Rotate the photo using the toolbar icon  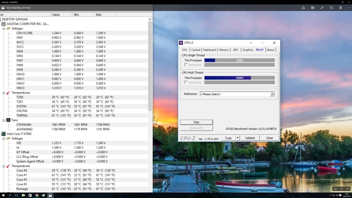331,8
